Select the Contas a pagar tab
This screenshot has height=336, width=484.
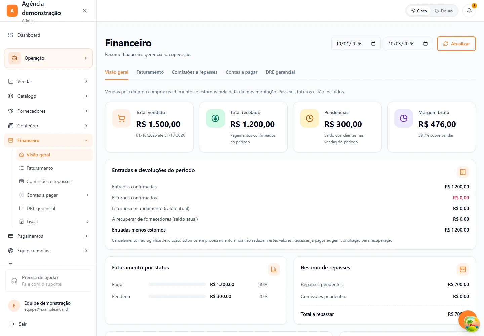[241, 72]
